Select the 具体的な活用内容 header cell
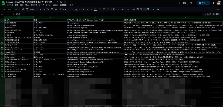Screen dimensions: 223x107 (172, 20)
